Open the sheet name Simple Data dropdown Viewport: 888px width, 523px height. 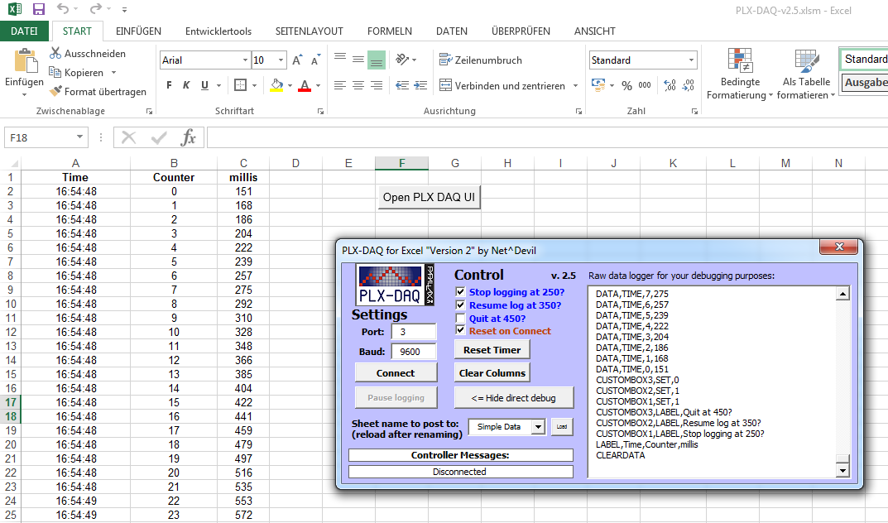click(538, 427)
